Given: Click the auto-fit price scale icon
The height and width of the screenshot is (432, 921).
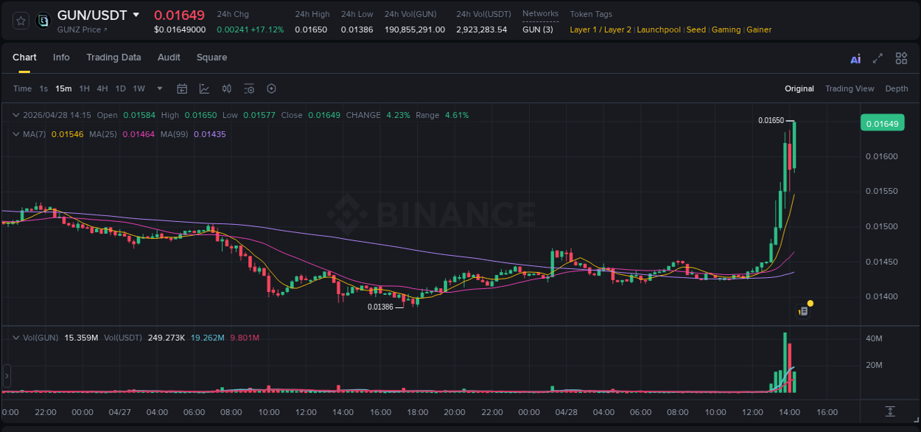Looking at the screenshot, I should tap(890, 411).
